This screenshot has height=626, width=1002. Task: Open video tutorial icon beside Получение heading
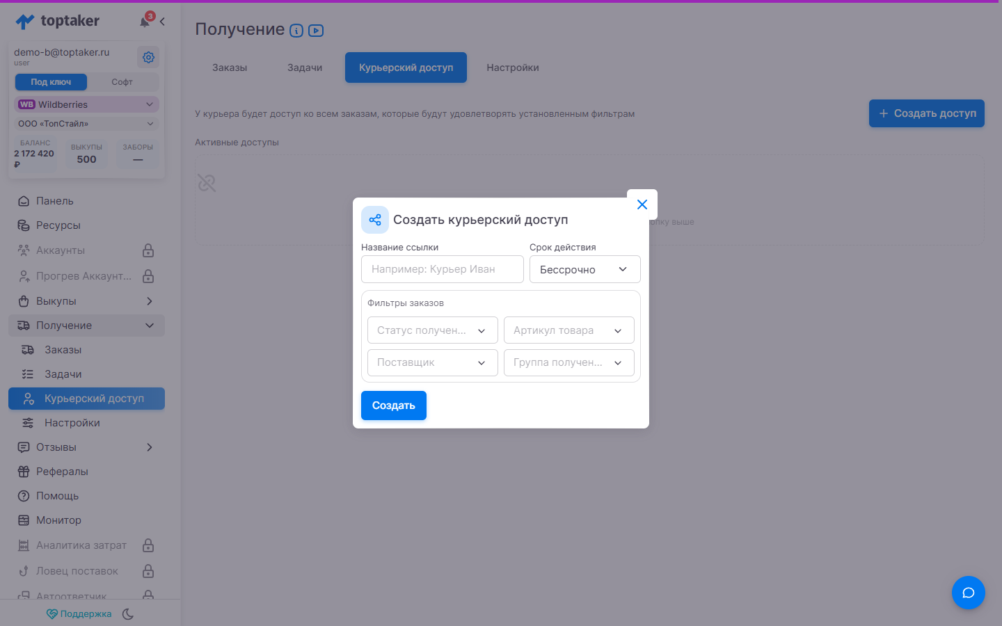point(316,31)
